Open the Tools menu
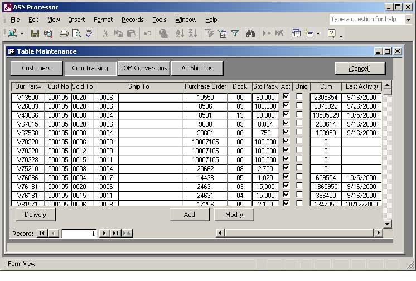Viewport: 416px width, 281px height. (x=159, y=20)
